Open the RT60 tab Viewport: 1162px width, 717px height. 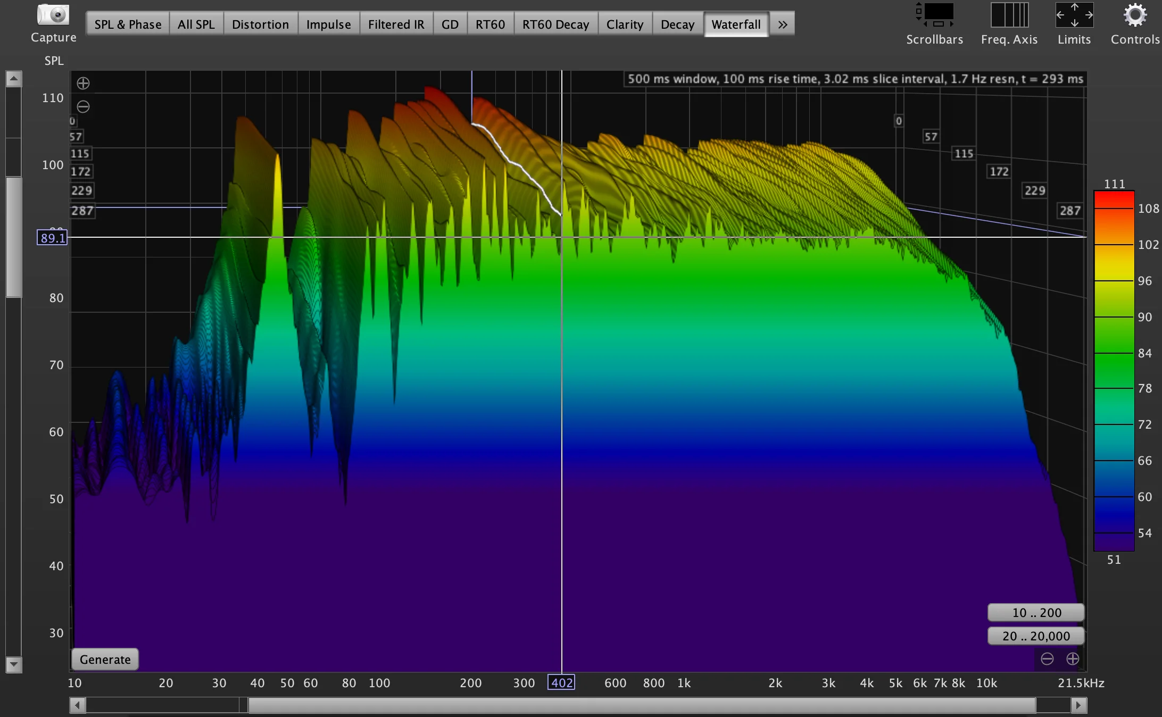pyautogui.click(x=491, y=24)
